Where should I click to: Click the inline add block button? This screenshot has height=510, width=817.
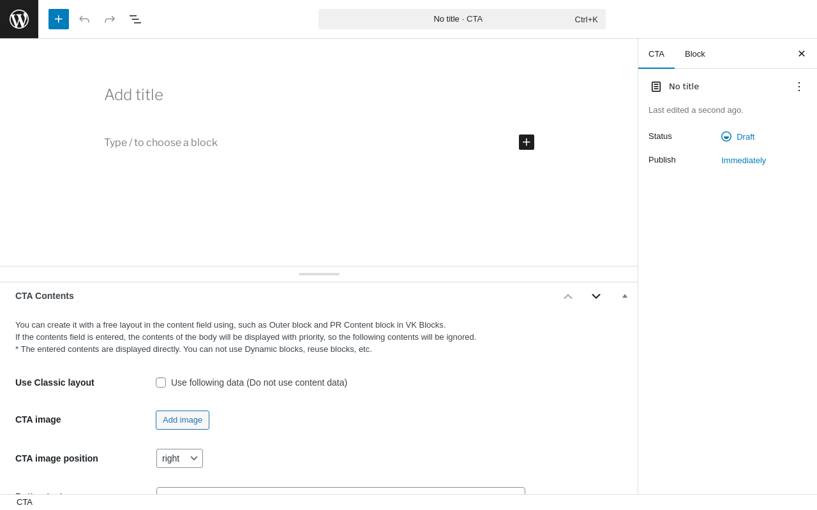pyautogui.click(x=527, y=142)
